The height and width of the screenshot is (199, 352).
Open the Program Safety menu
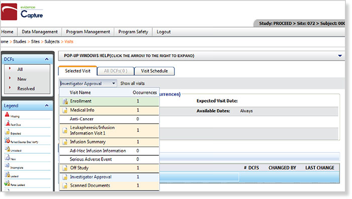coord(133,32)
